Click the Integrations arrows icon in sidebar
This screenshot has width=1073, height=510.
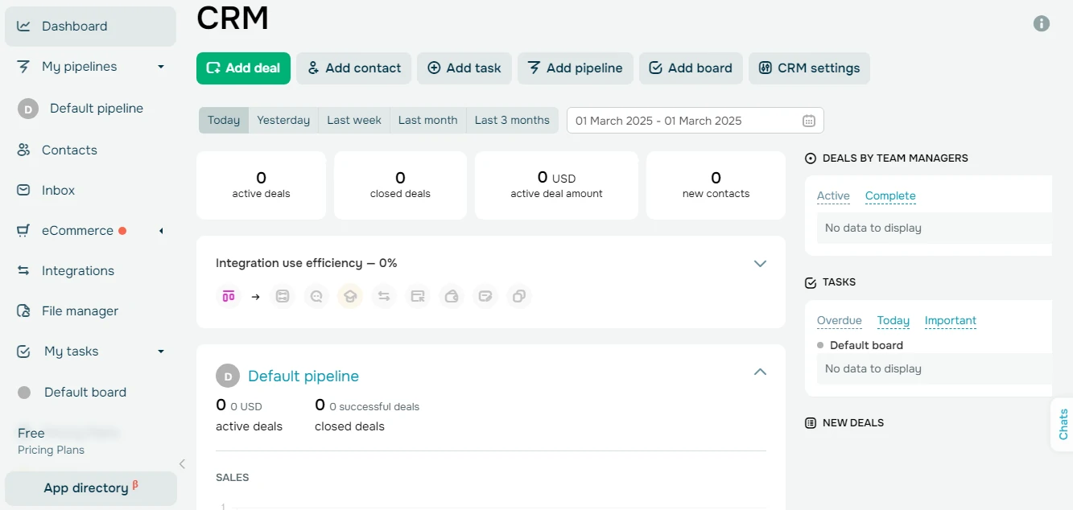24,271
